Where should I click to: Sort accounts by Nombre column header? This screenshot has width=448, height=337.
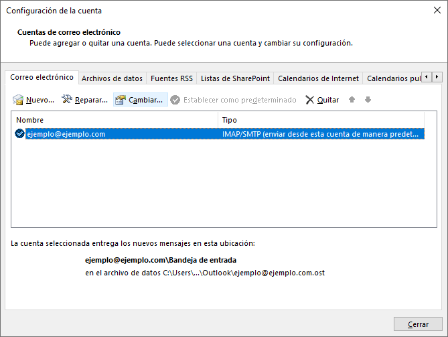[114, 119]
